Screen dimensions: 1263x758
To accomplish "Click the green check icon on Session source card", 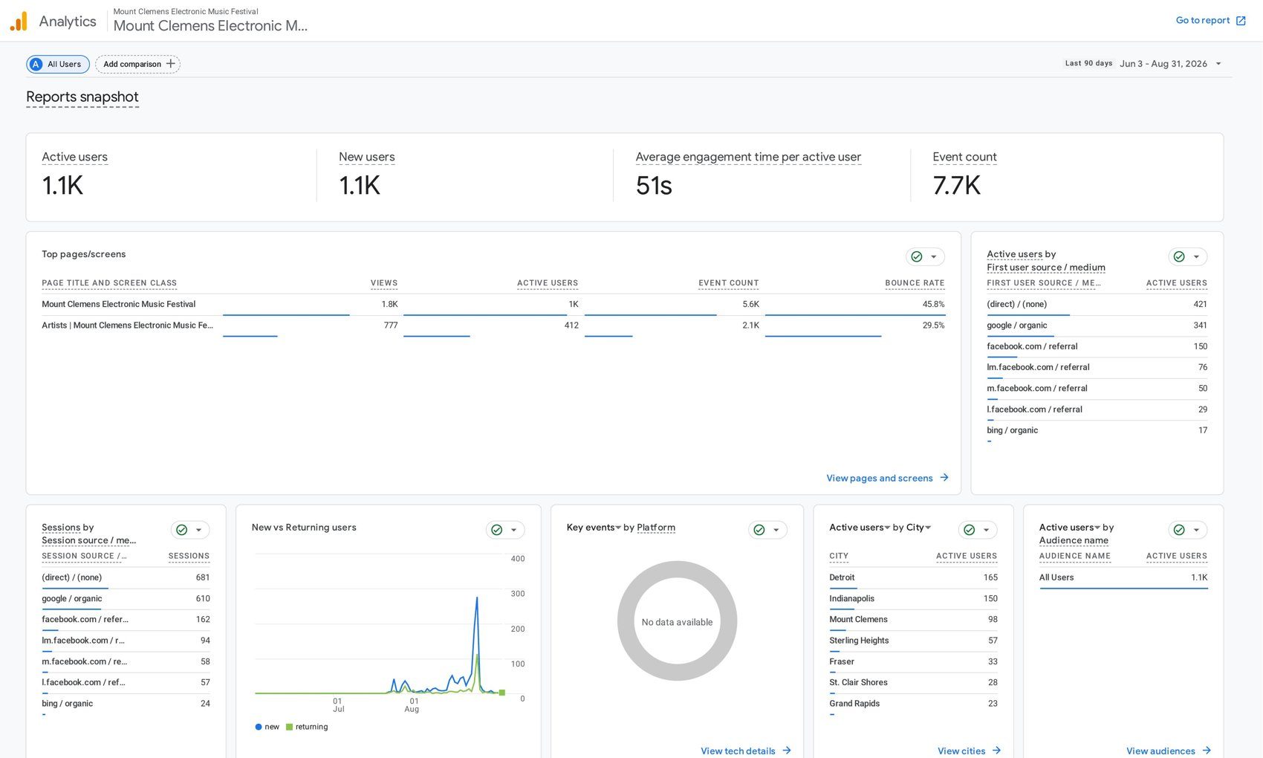I will [181, 530].
